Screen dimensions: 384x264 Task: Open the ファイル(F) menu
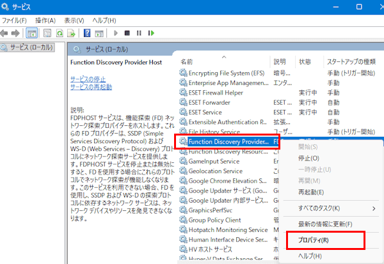[14, 20]
